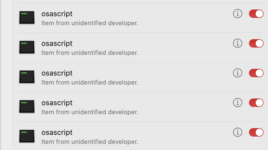The width and height of the screenshot is (268, 150).
Task: Click the exec icon of the fourth osascript
Action: (x=27, y=106)
